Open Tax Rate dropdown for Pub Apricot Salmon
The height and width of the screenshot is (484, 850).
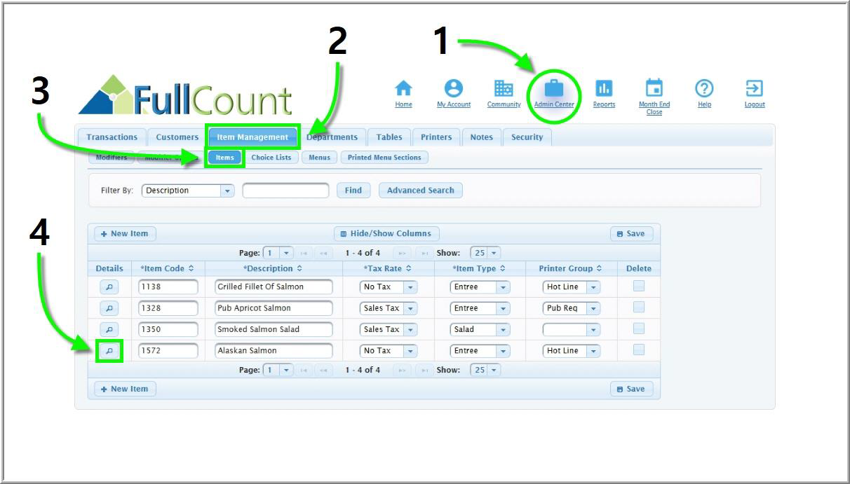pyautogui.click(x=410, y=308)
